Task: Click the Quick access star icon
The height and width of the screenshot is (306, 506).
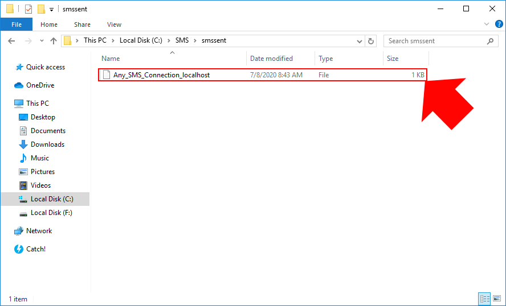Action: [19, 67]
